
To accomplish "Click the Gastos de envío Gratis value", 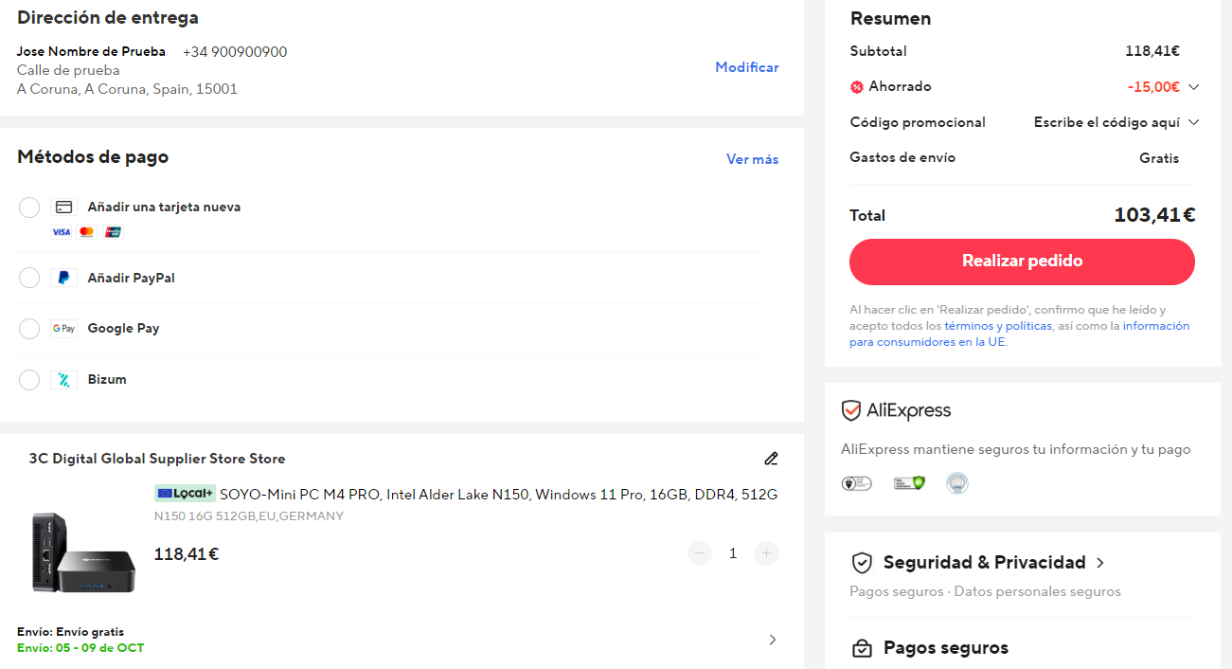I will 1159,158.
